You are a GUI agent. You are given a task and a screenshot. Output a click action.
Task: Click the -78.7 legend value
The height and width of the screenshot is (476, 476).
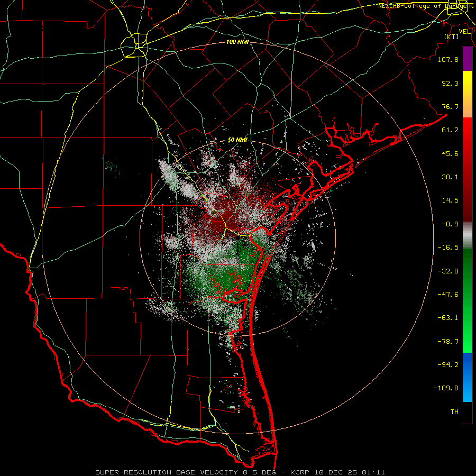pyautogui.click(x=448, y=342)
